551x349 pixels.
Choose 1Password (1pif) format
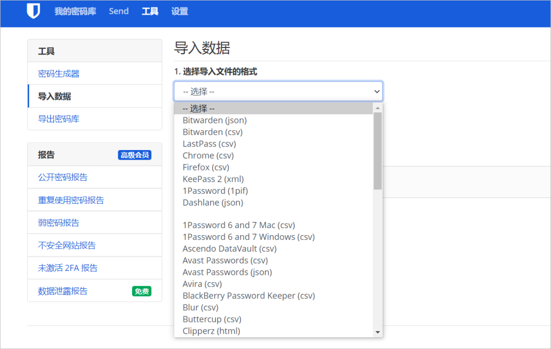pyautogui.click(x=273, y=191)
